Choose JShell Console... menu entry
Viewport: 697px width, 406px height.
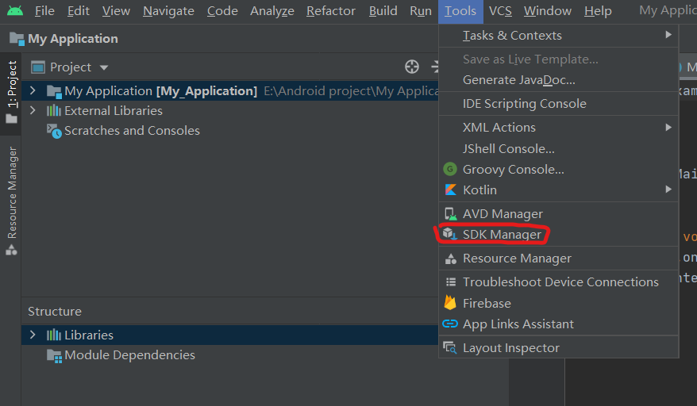(559, 149)
